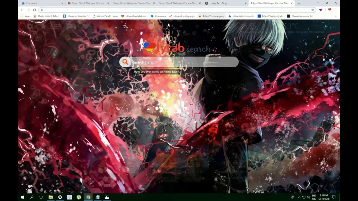Click the purple heart extension icon

[321, 10]
